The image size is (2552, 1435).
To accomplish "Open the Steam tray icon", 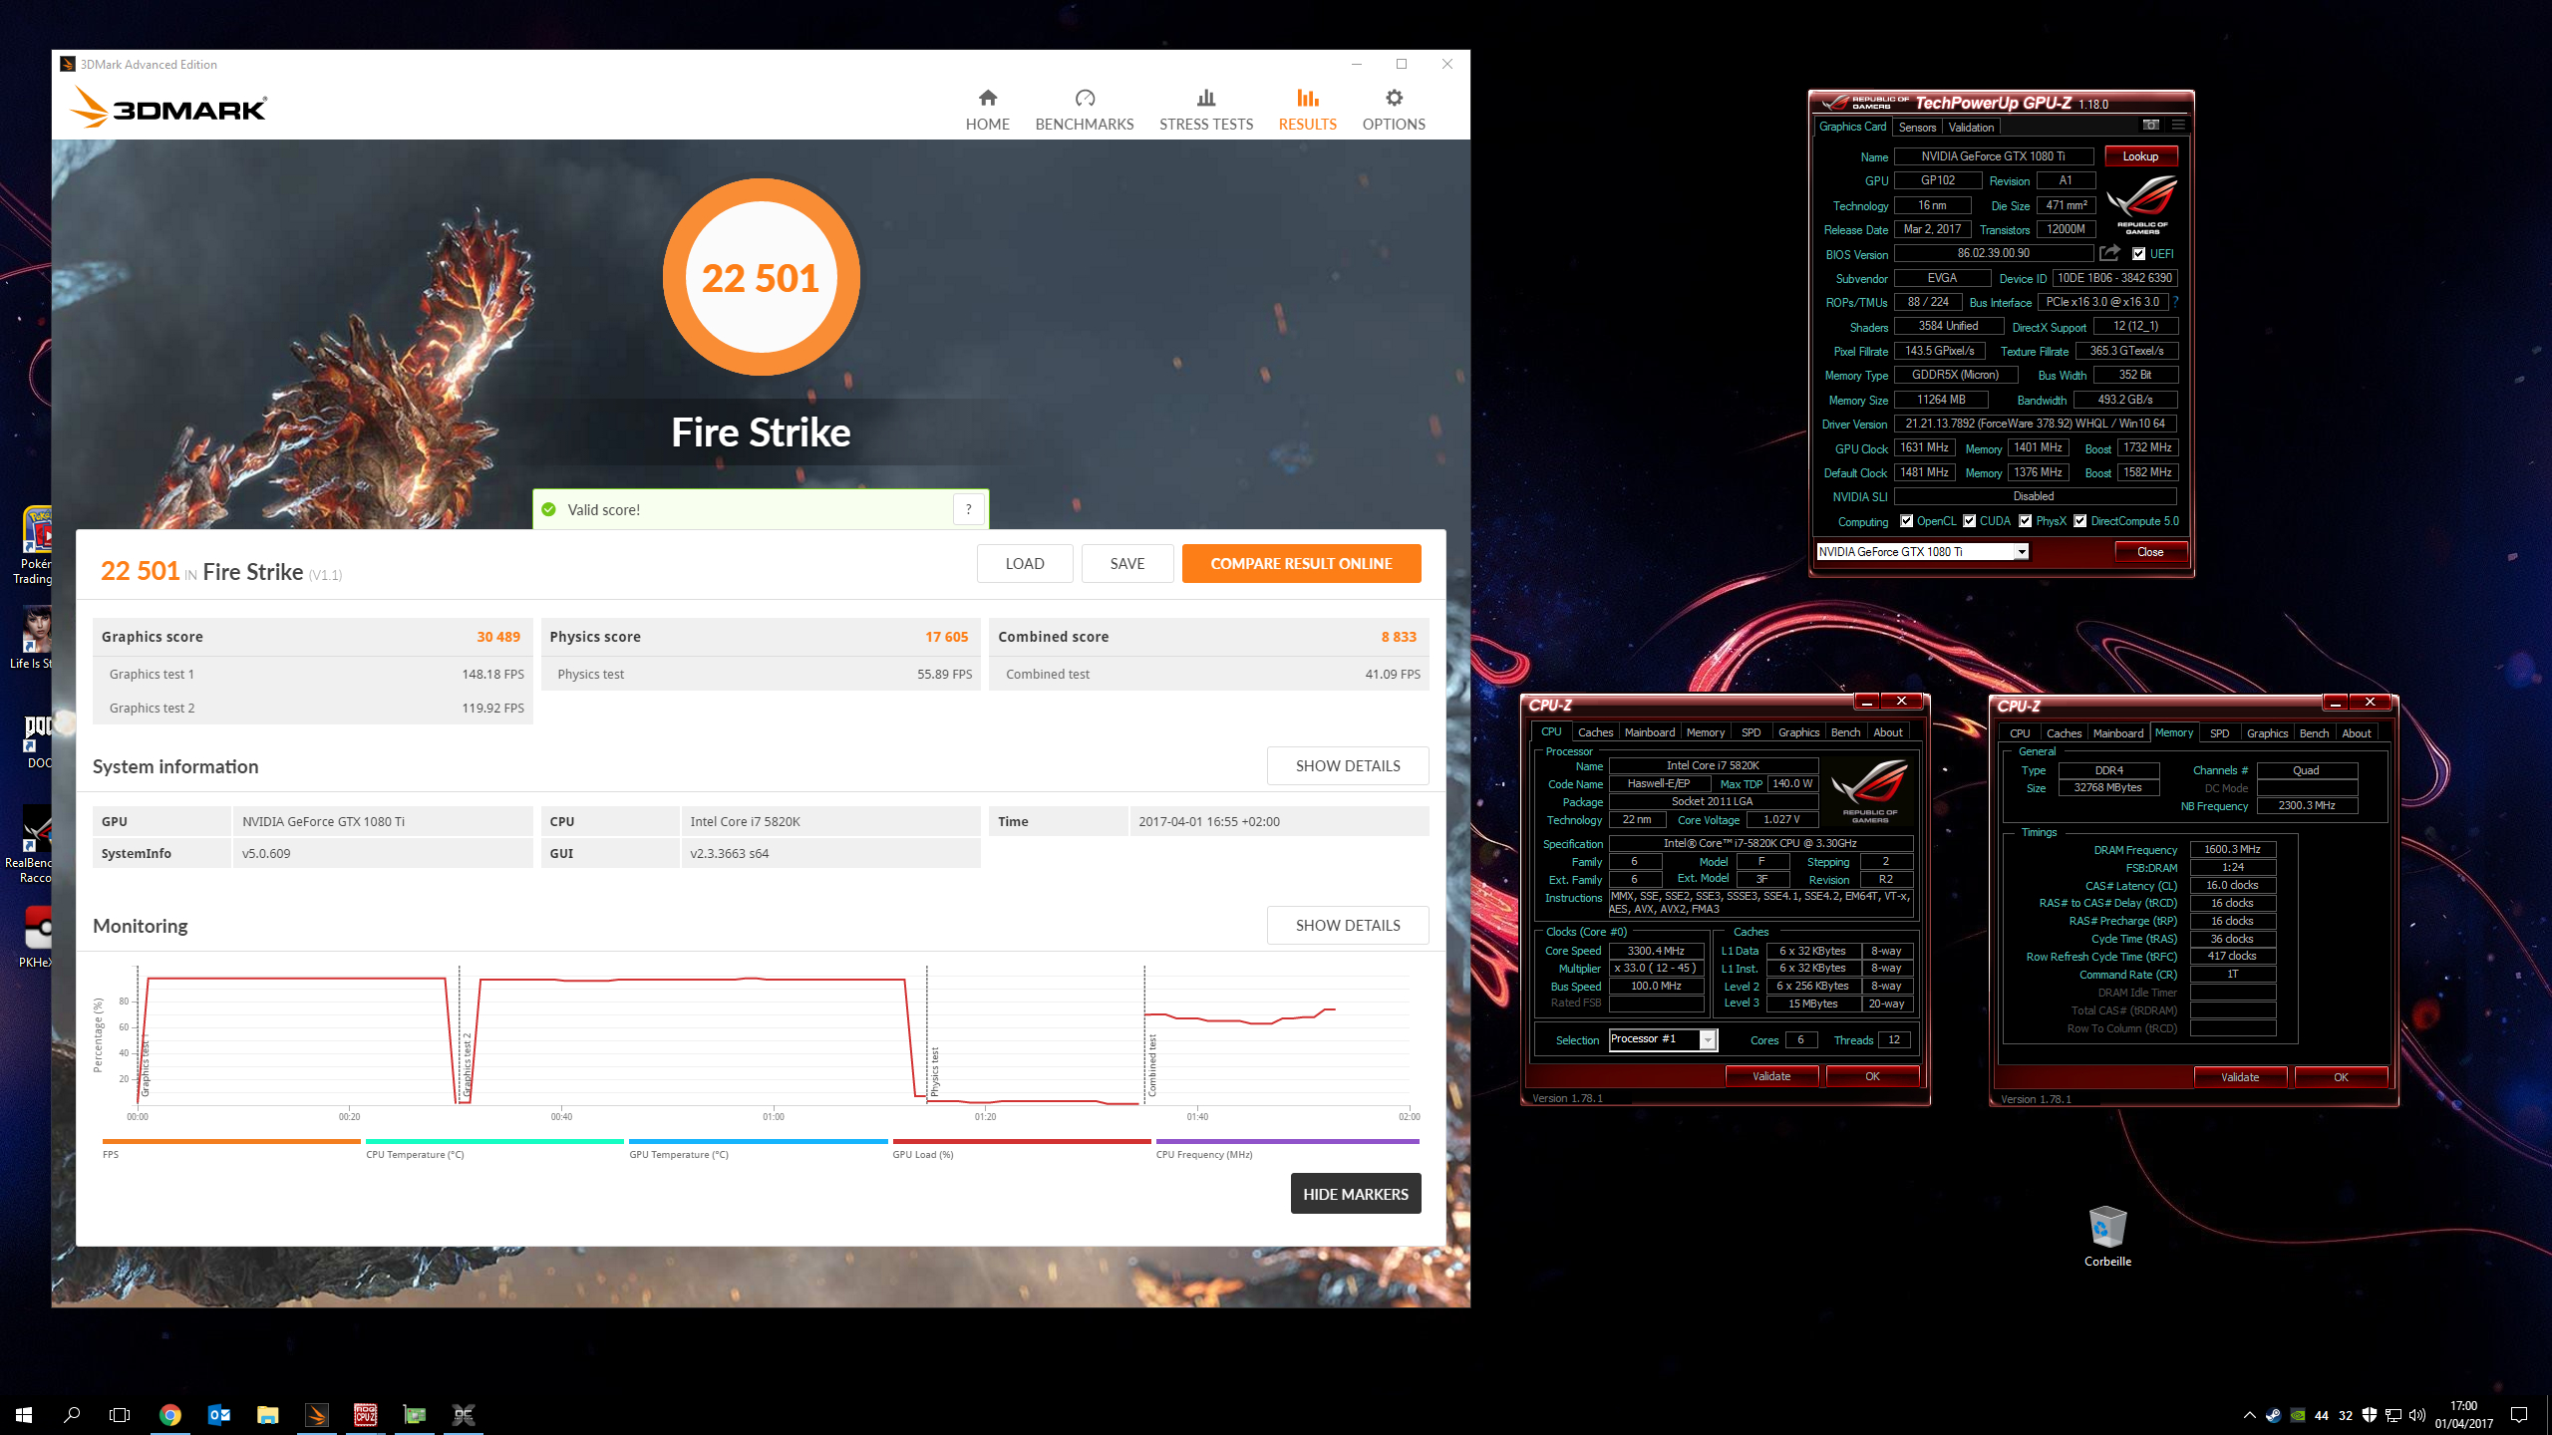I will (2273, 1415).
